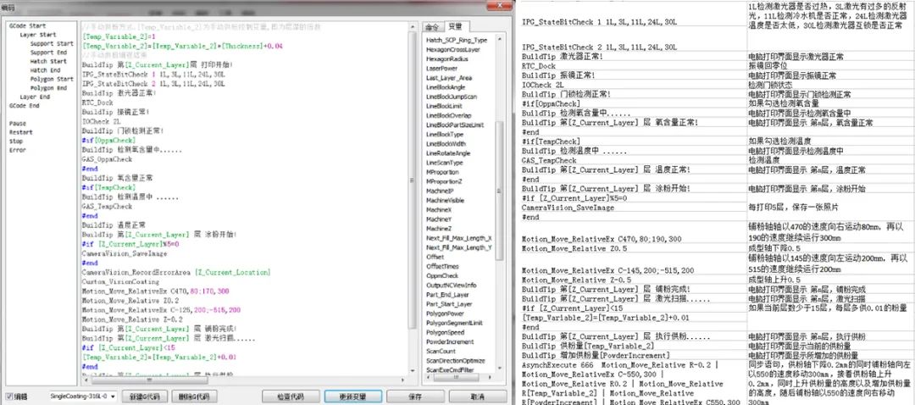The width and height of the screenshot is (915, 405).
Task: Click the 新建G代码 button
Action: click(x=142, y=396)
